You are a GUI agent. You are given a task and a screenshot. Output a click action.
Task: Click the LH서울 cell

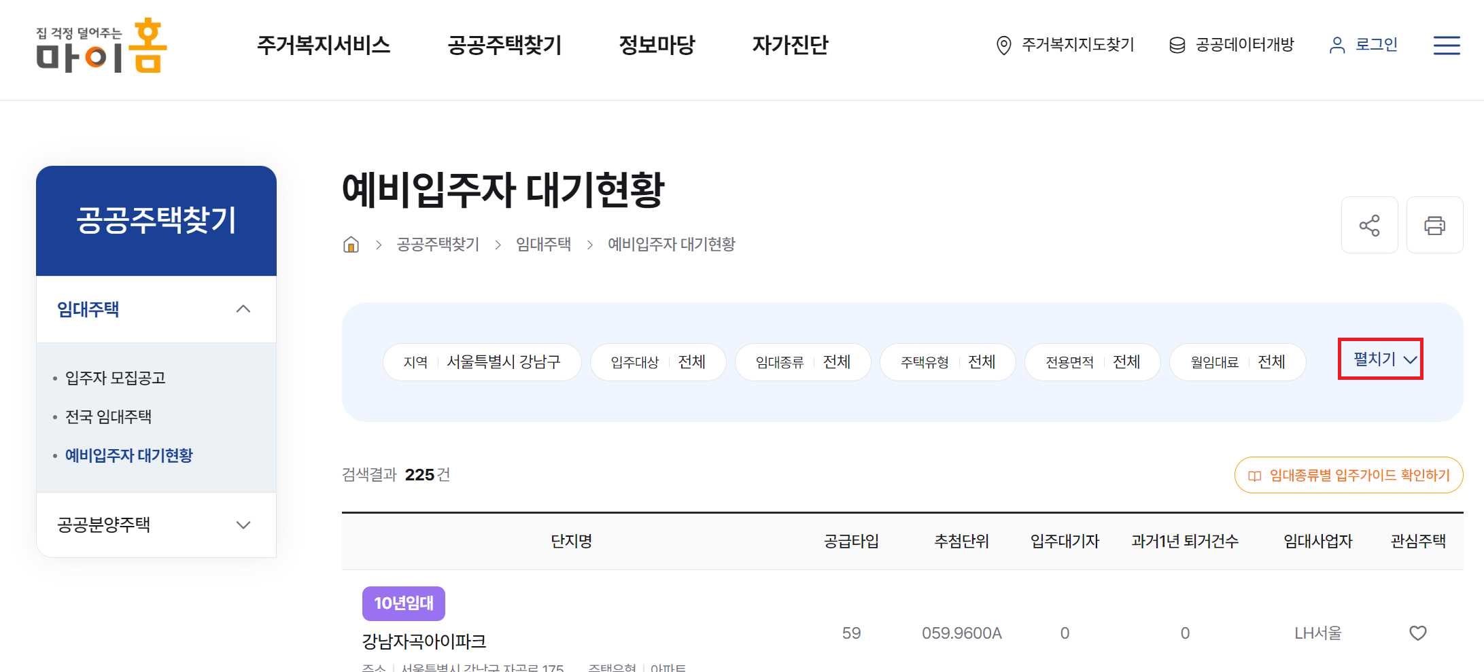click(1317, 633)
